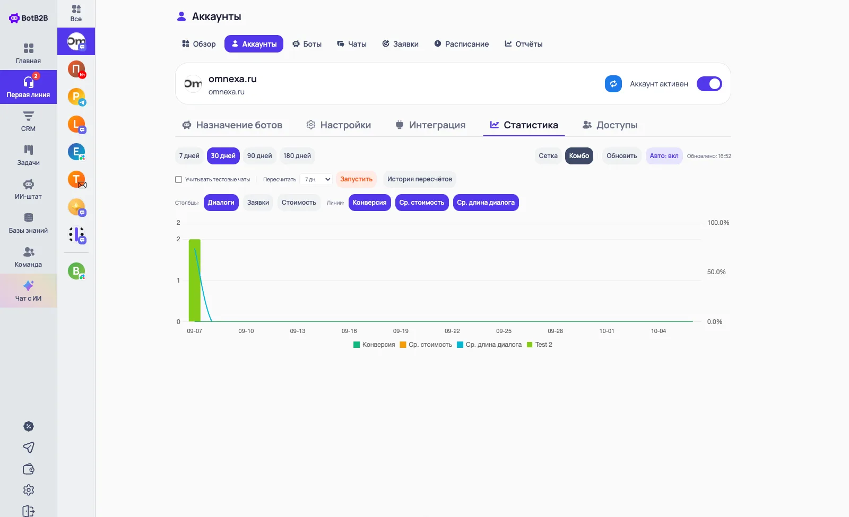Image resolution: width=849 pixels, height=517 pixels.
Task: Open the BotB2B logo home link
Action: pos(29,18)
